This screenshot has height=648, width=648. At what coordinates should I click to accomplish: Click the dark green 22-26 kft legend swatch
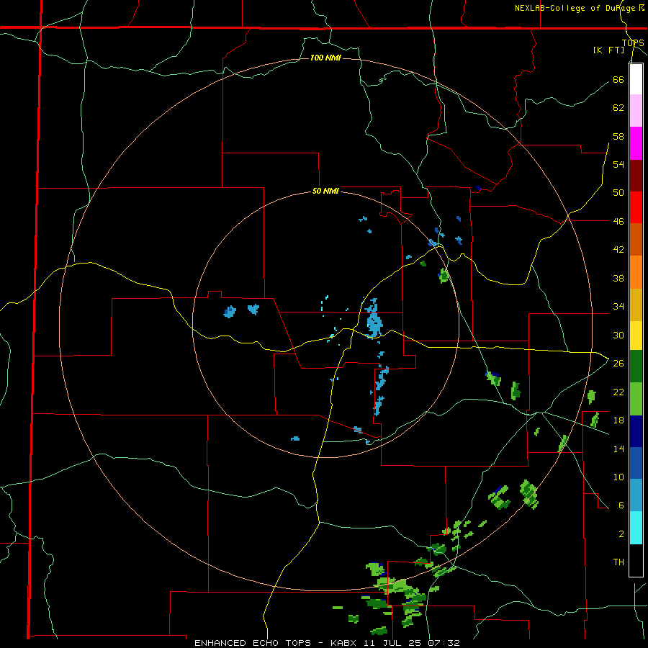636,366
